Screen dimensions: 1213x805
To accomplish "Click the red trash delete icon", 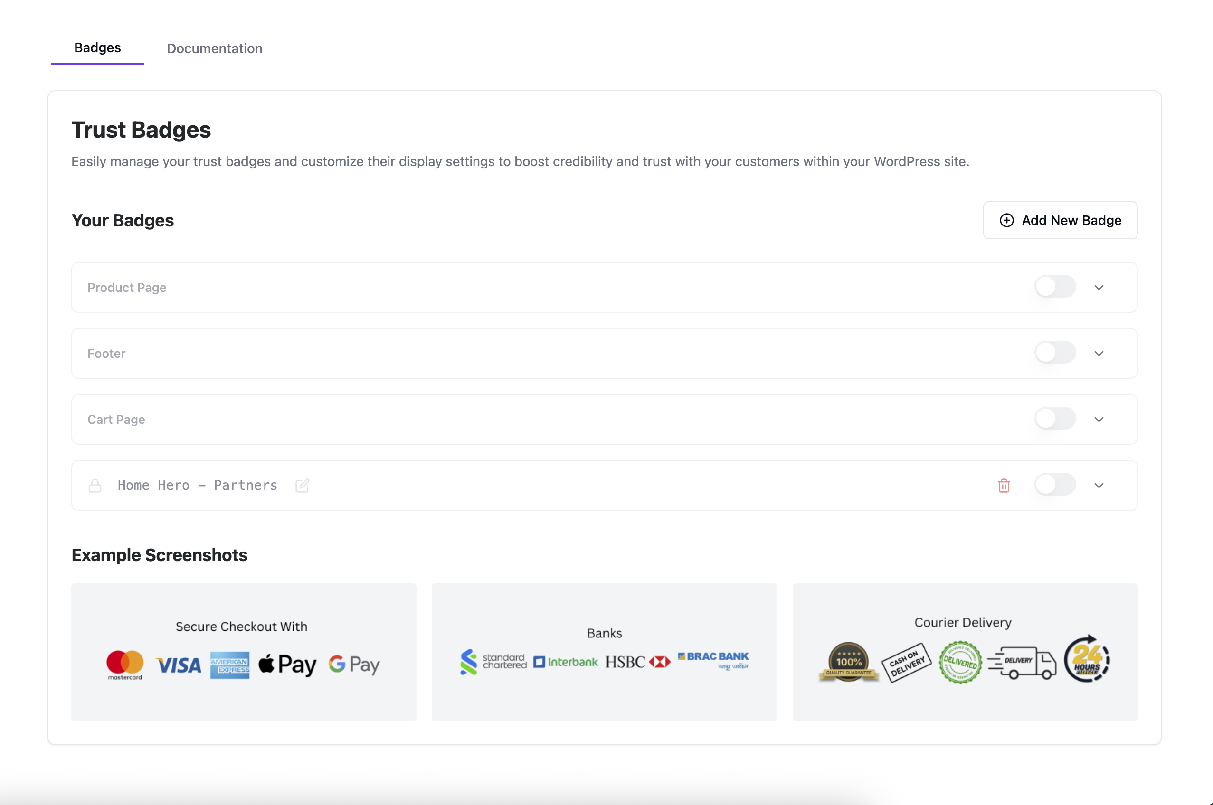I will [x=1004, y=485].
